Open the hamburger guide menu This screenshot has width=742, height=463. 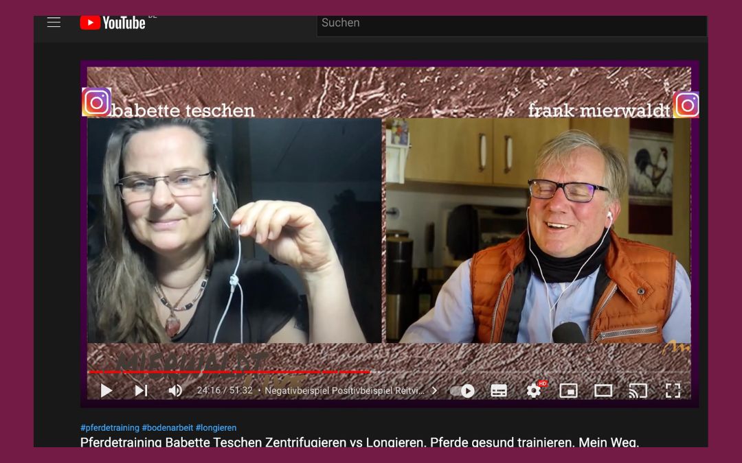point(54,22)
